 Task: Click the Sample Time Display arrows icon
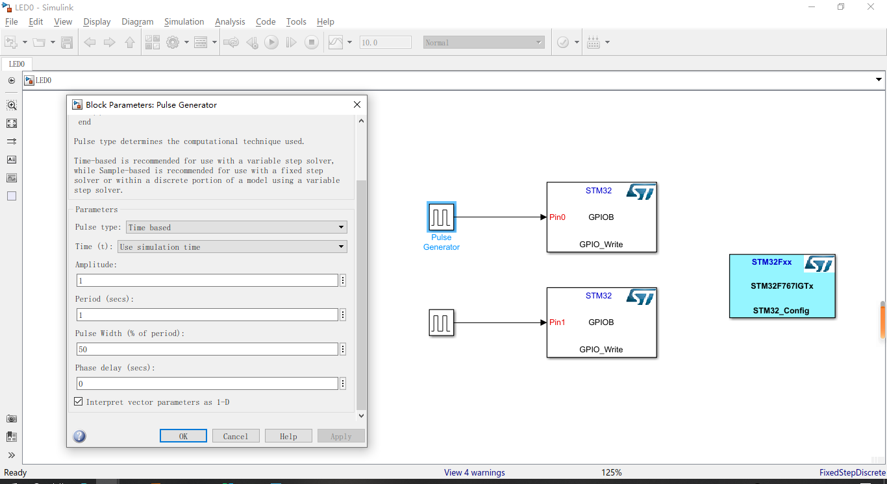pos(12,141)
